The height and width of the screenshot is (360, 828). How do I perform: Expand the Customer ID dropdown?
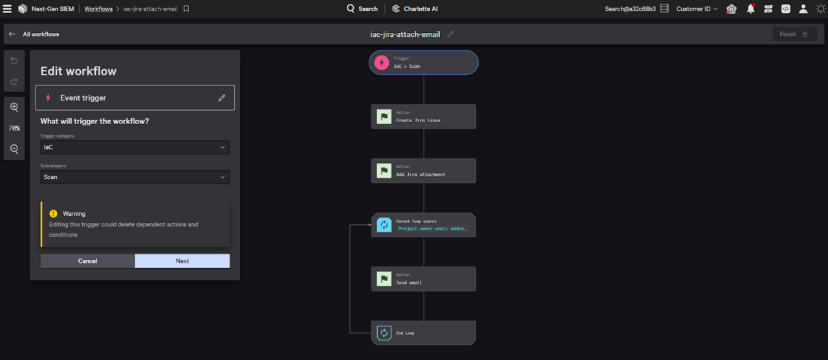tap(697, 9)
